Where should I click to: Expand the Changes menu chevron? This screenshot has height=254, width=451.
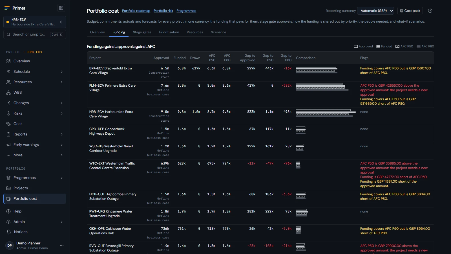point(62,103)
